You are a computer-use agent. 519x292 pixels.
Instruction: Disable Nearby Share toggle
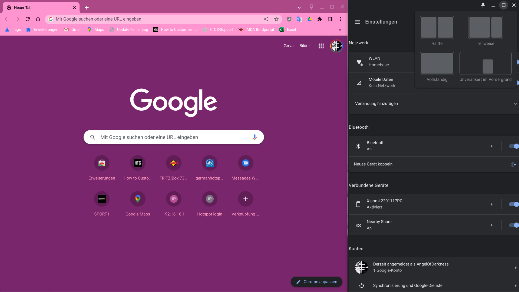pyautogui.click(x=513, y=225)
